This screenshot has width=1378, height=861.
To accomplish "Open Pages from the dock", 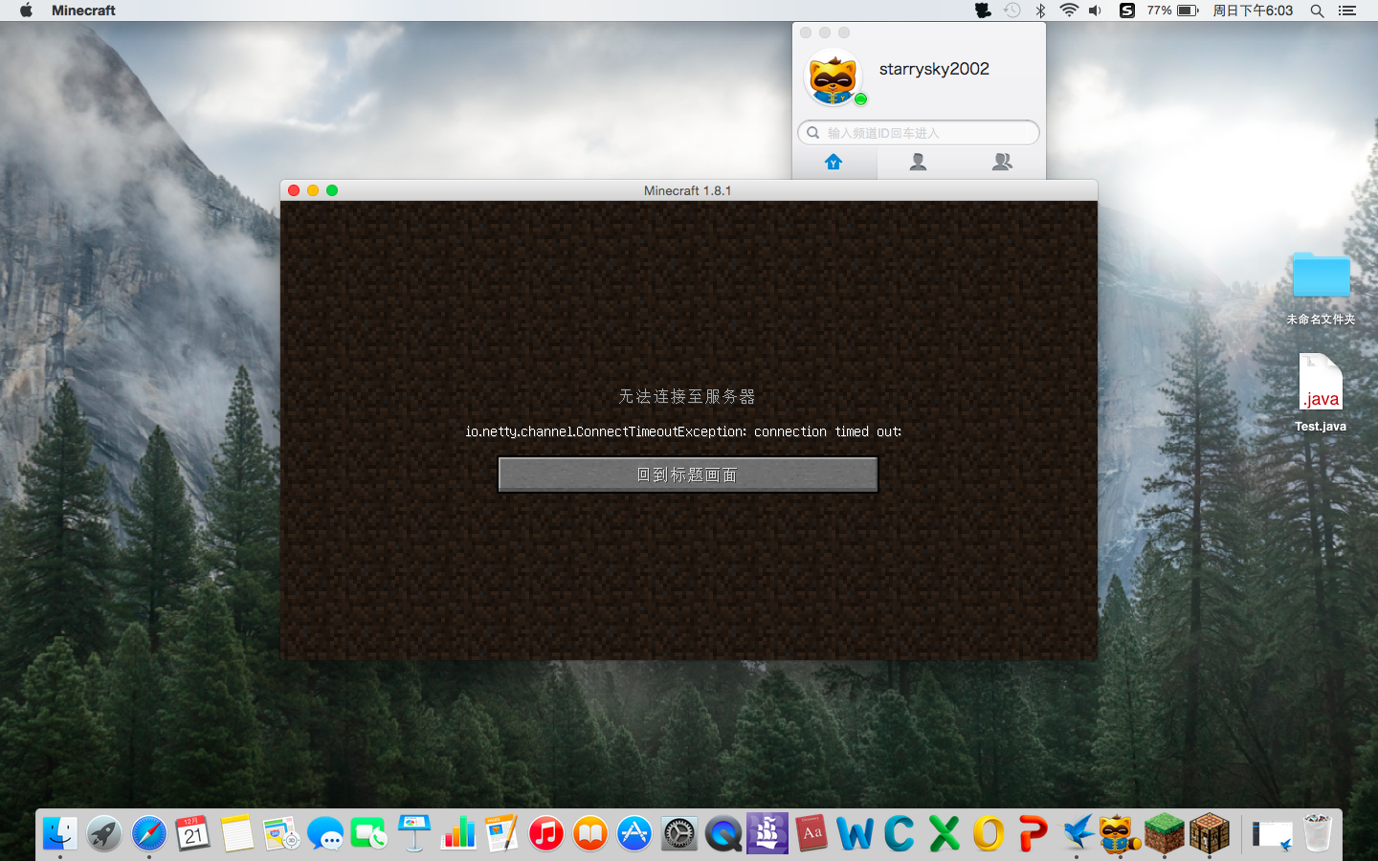I will [x=502, y=833].
